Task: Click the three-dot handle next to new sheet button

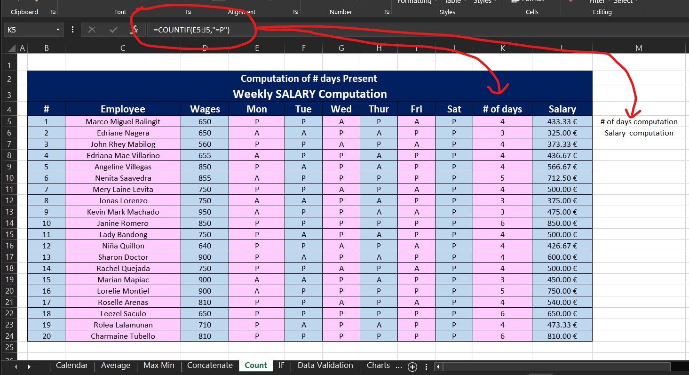Action: (426, 367)
